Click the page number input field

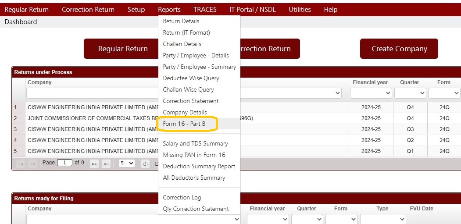64,163
